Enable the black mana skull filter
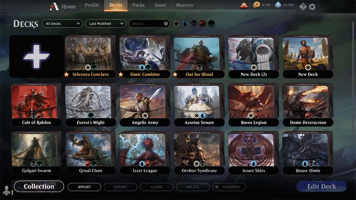Viewport: 356px width, 200px height. point(193,23)
